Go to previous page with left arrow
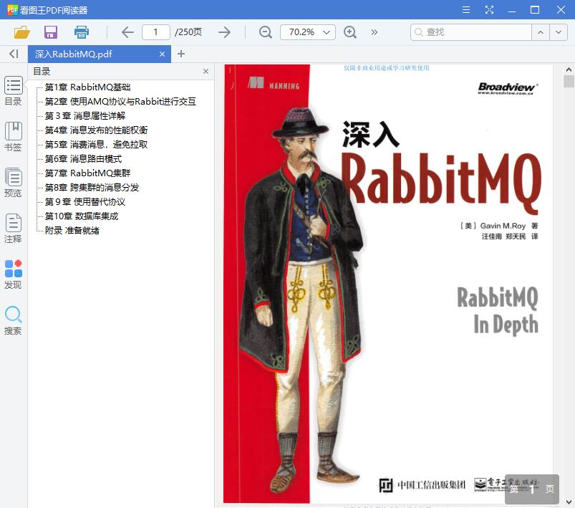 click(x=127, y=32)
